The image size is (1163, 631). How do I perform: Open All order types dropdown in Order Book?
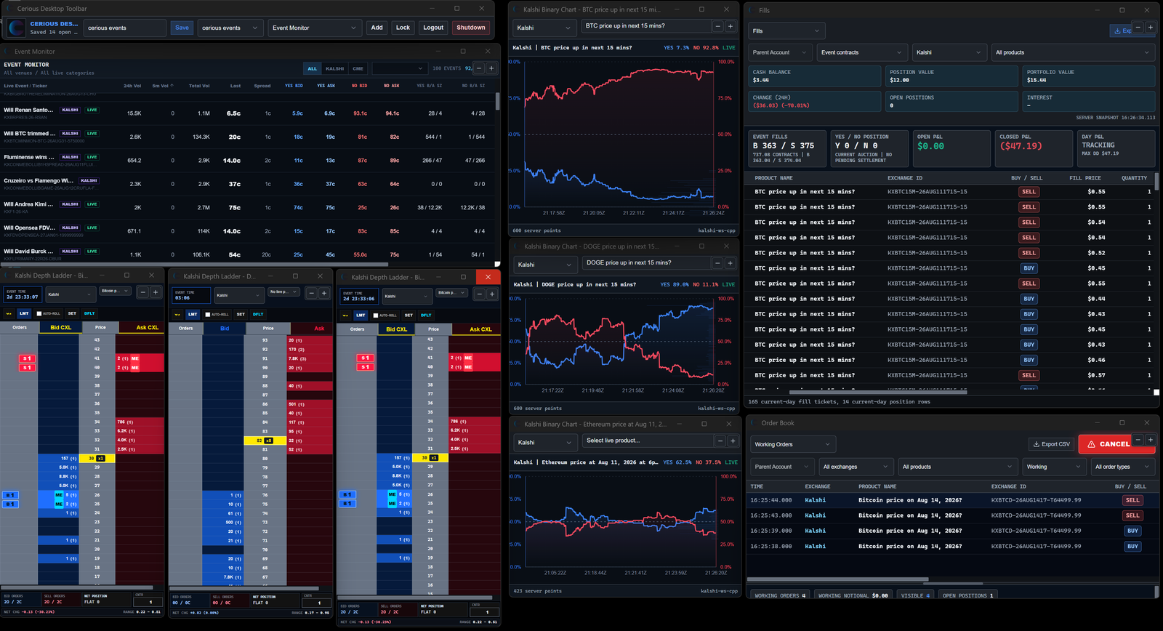[1123, 467]
